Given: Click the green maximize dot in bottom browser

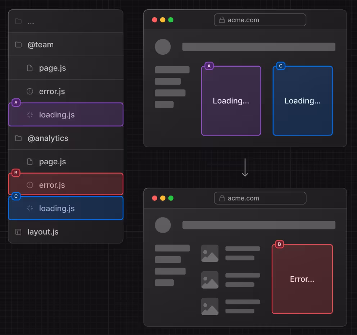Looking at the screenshot, I should pyautogui.click(x=171, y=198).
